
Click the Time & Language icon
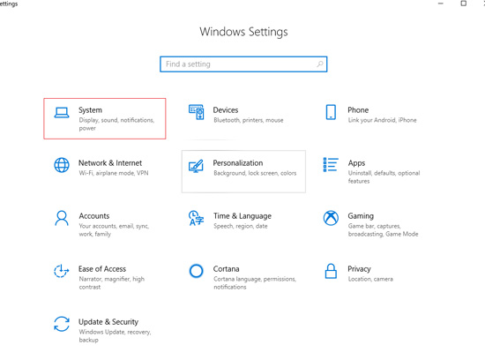coord(196,218)
